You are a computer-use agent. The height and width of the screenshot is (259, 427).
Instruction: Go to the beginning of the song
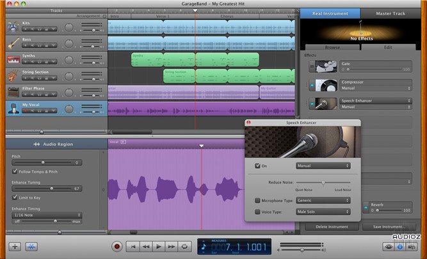133,247
